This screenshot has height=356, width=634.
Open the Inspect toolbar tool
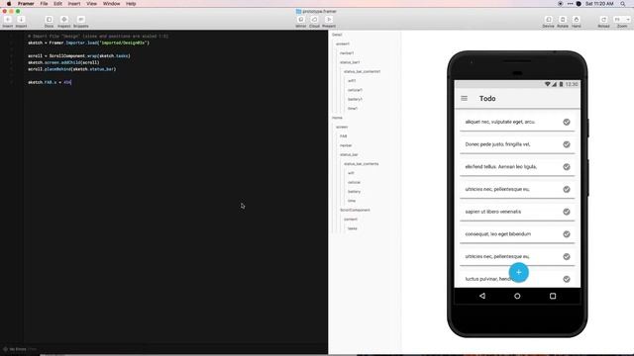[63, 20]
